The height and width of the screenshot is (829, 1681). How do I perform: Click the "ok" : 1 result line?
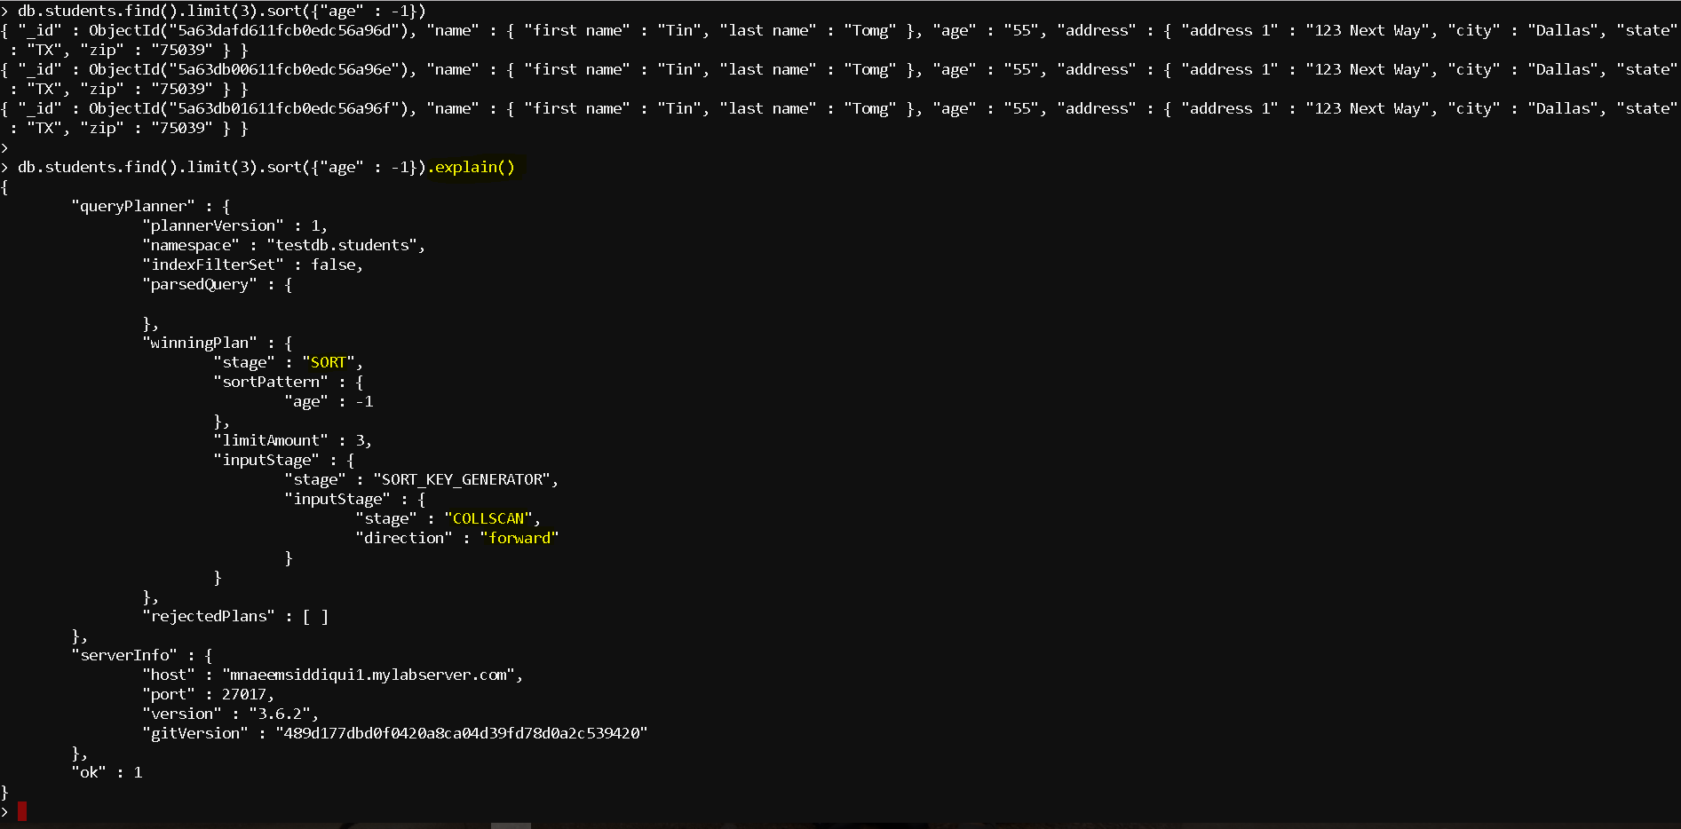click(x=107, y=772)
